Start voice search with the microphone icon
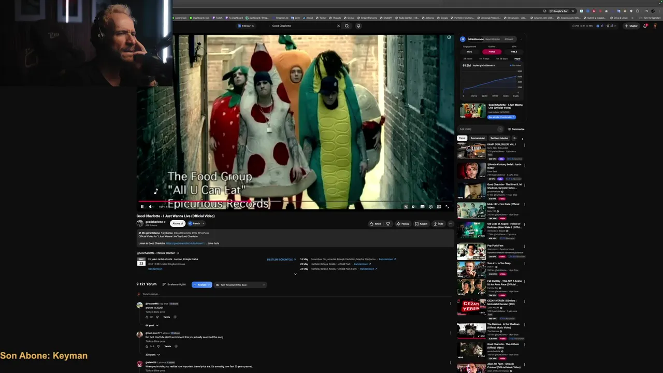Screen dimensions: 663x373 pyautogui.click(x=358, y=26)
